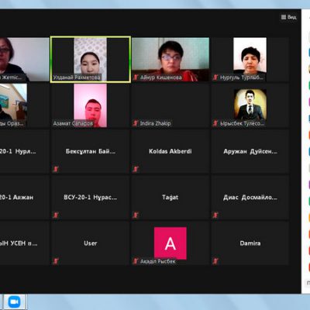Click the ВСУ-20-1 Нұрас... participant name
Screen dimensions: 310x310
point(91,198)
